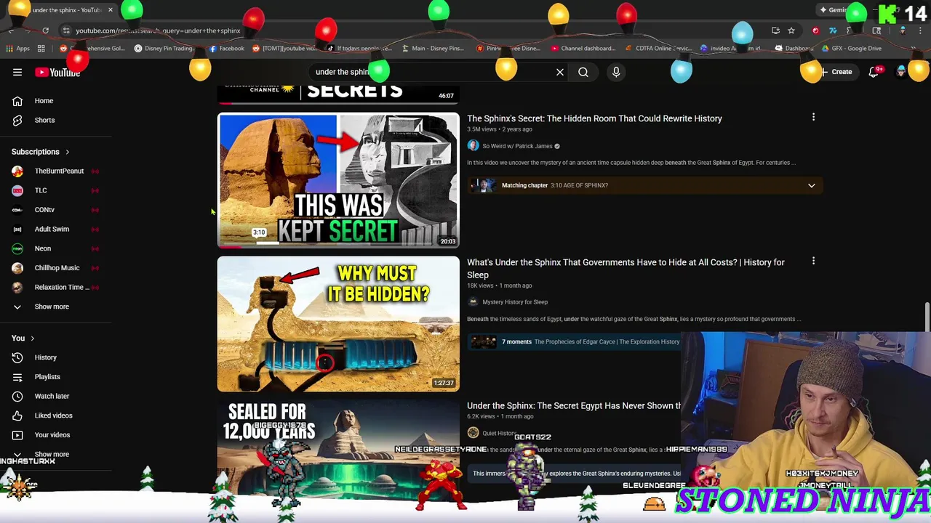Open the CDTFA Online Services bookmark
Viewport: 931px width, 523px height.
pyautogui.click(x=658, y=49)
